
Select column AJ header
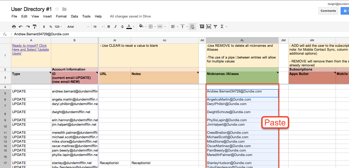pyautogui.click(x=165, y=40)
